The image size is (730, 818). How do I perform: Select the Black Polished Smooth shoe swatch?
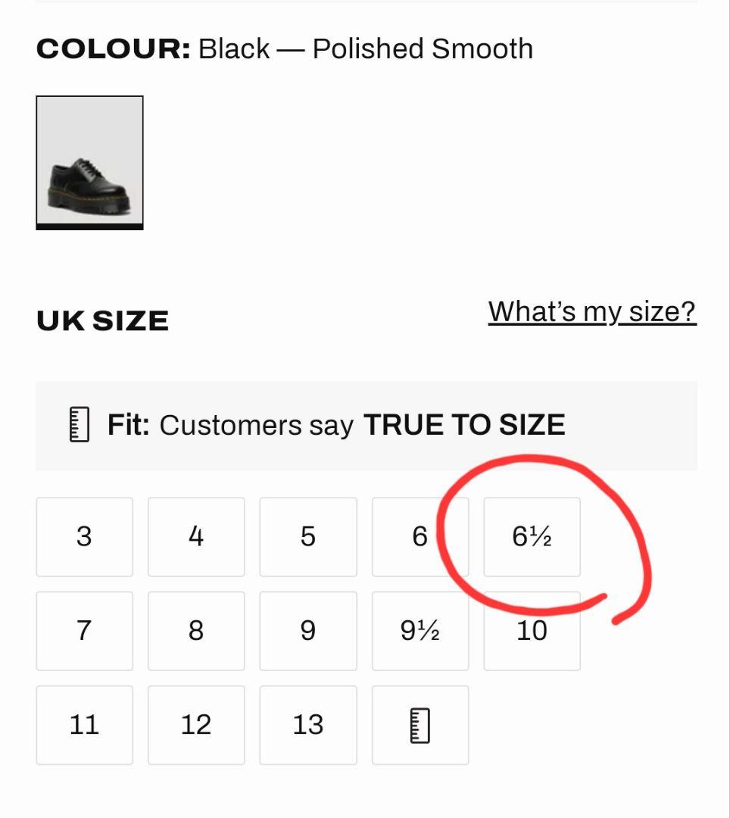click(89, 162)
